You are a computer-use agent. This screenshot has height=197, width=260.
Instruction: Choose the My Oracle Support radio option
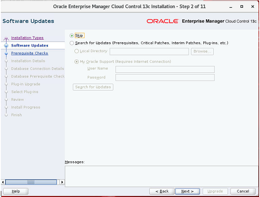click(x=77, y=62)
